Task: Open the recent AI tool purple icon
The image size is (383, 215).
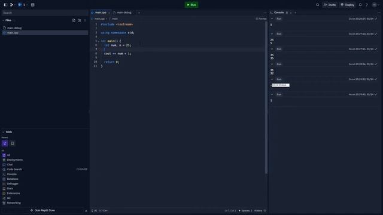Action: [x=5, y=143]
